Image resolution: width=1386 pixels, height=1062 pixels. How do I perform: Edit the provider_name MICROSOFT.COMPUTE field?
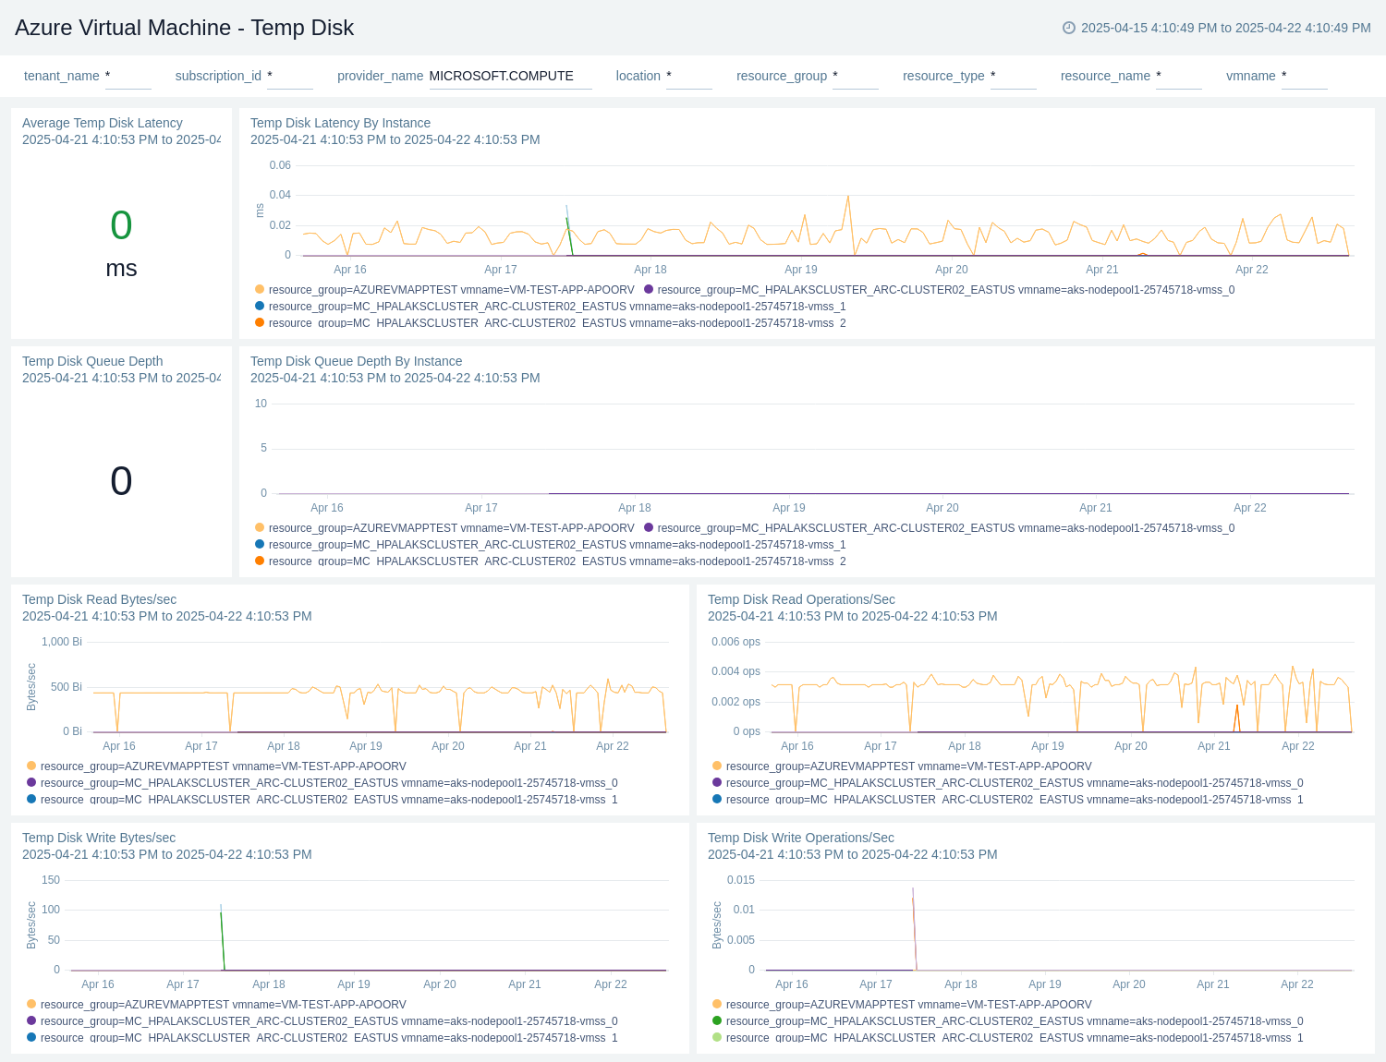(x=511, y=77)
